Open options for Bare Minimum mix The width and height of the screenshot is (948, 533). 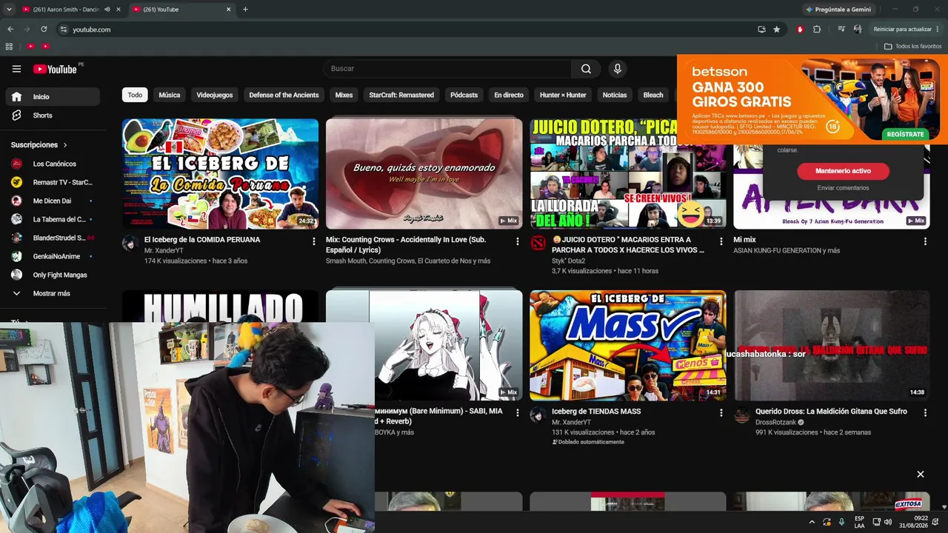[x=517, y=412]
